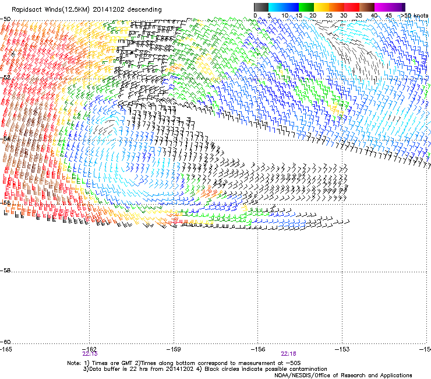Click the '-56' latitude label
This screenshot has height=379, width=431.
click(5, 202)
